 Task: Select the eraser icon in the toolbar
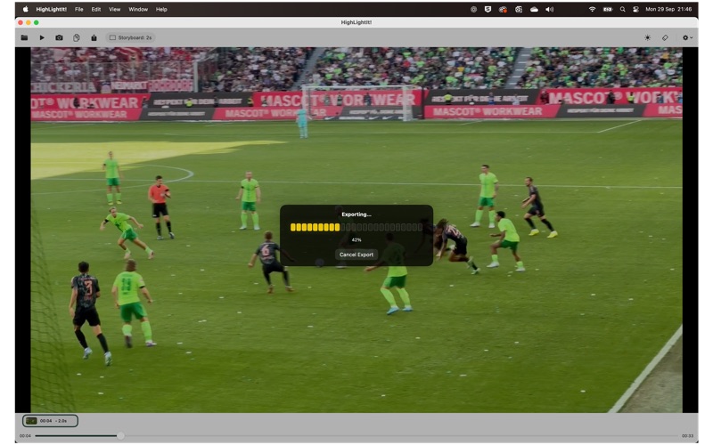(x=665, y=37)
